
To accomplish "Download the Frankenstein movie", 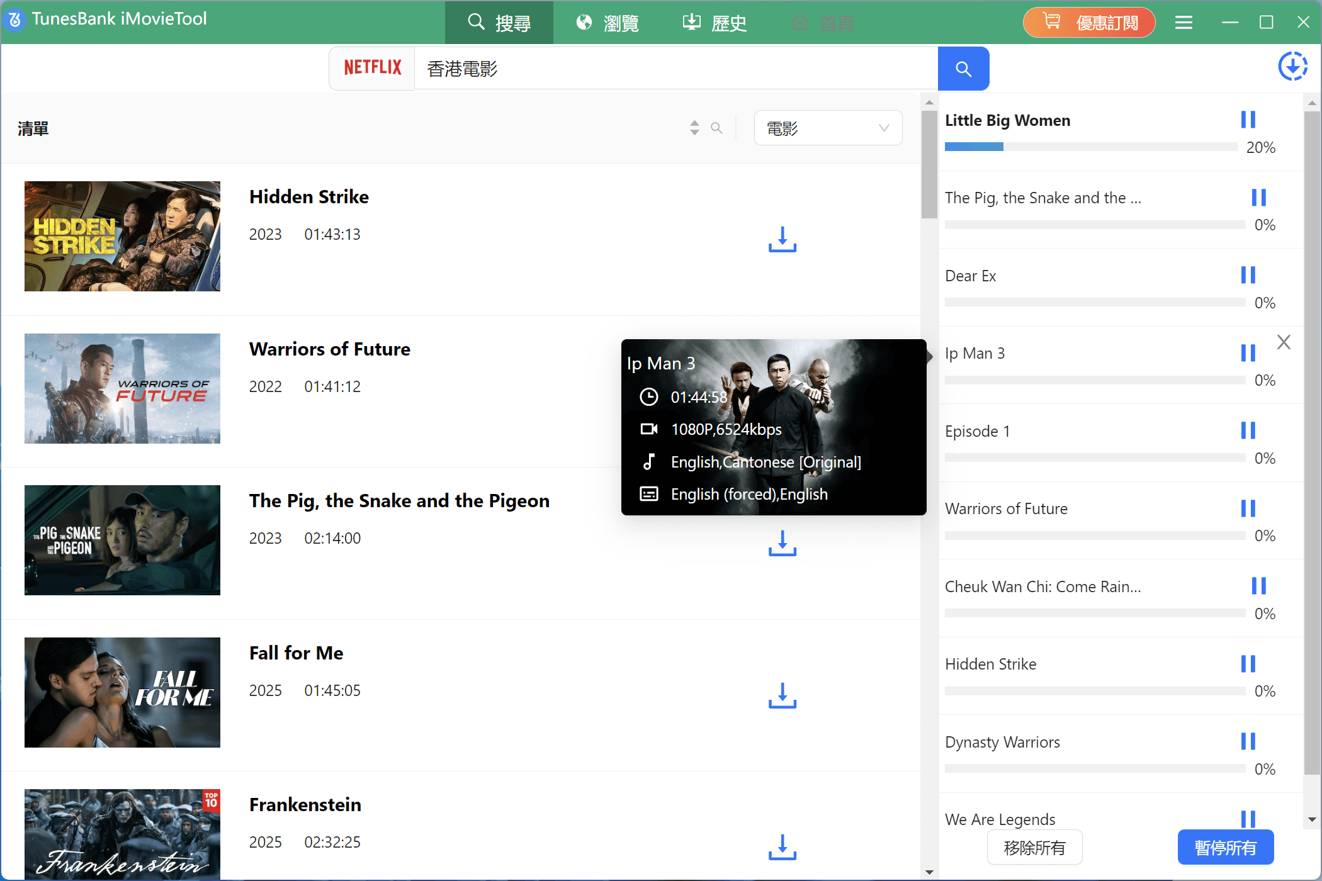I will point(782,847).
